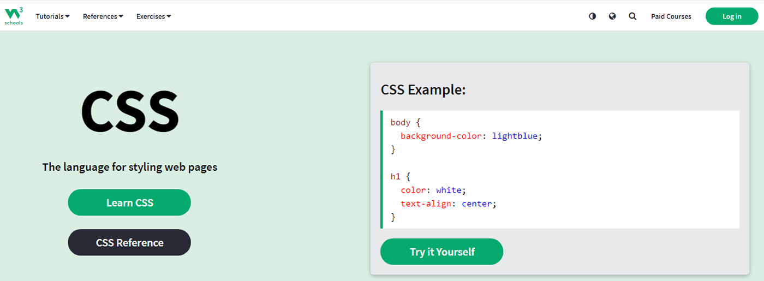Open search with the magnifying glass icon
This screenshot has height=281, width=764.
pos(632,16)
